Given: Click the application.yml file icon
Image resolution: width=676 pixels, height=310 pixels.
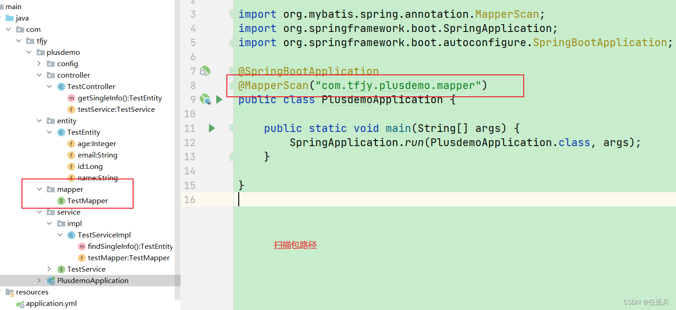Looking at the screenshot, I should pos(20,304).
